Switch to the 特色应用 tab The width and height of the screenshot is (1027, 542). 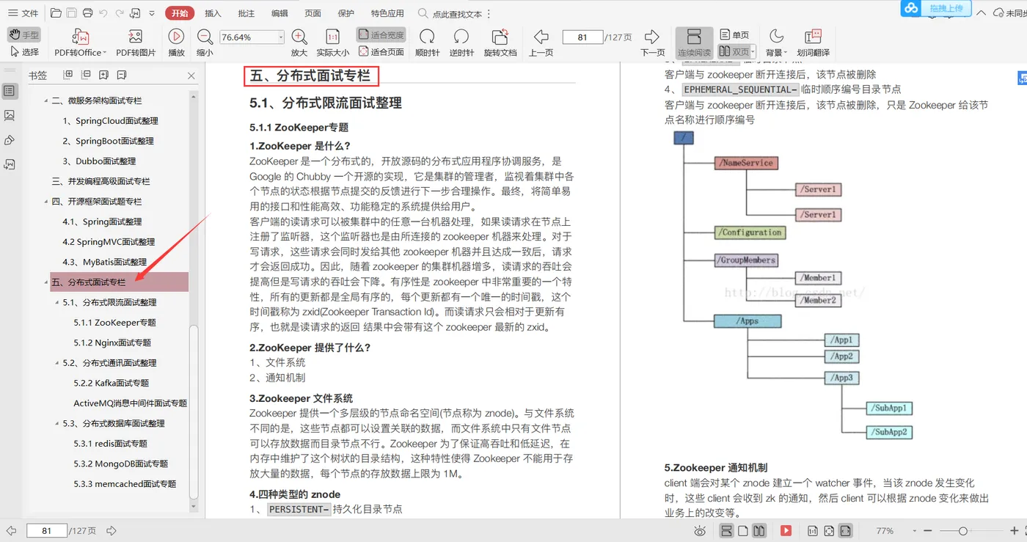(387, 13)
